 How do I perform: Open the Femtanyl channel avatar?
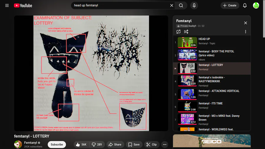point(18,145)
